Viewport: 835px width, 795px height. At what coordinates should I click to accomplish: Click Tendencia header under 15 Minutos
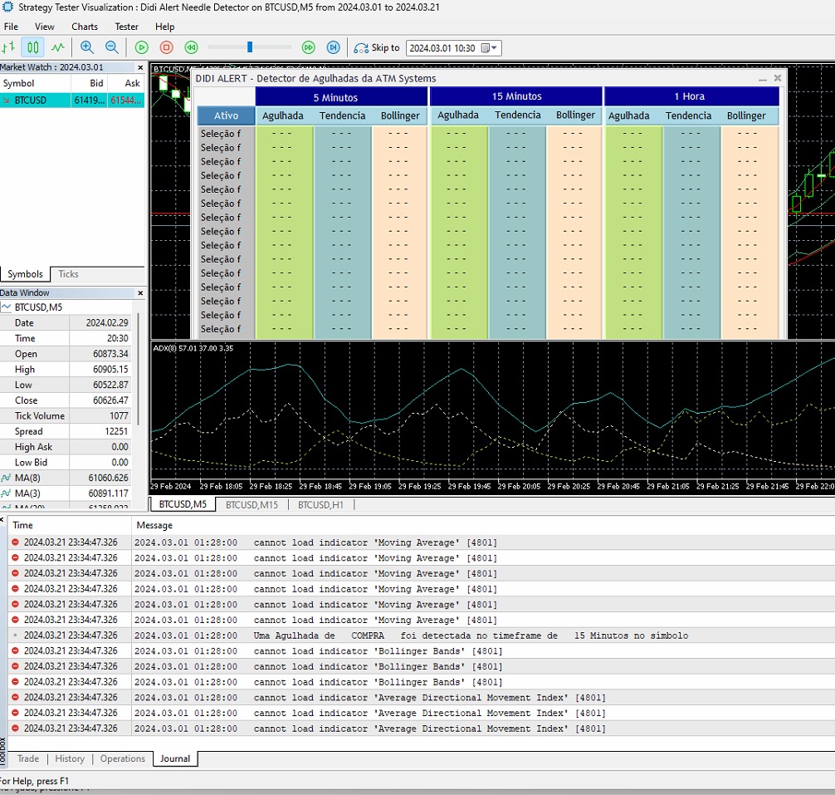click(518, 115)
